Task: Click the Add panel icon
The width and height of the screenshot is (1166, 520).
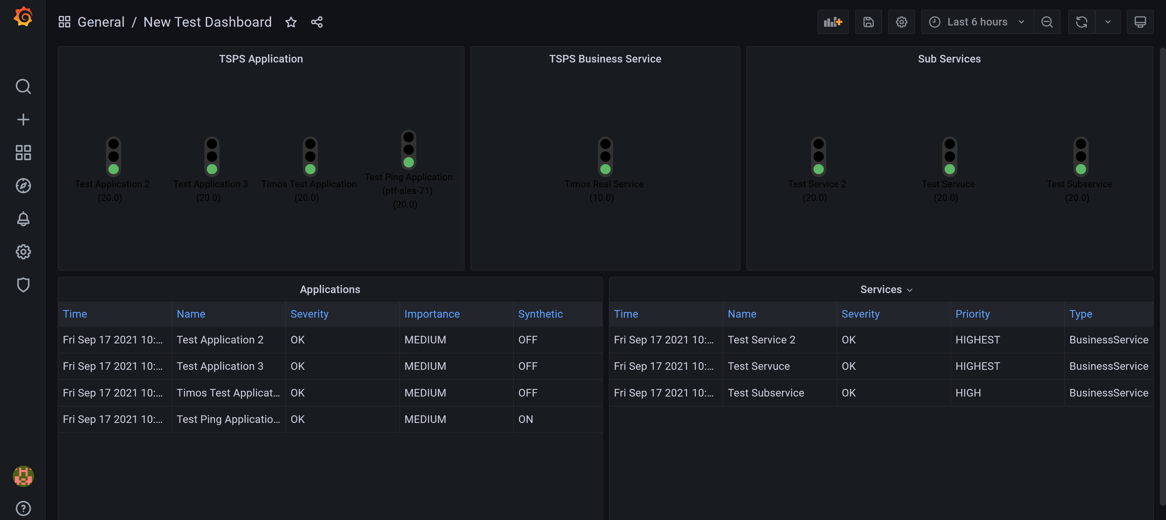Action: click(x=833, y=22)
